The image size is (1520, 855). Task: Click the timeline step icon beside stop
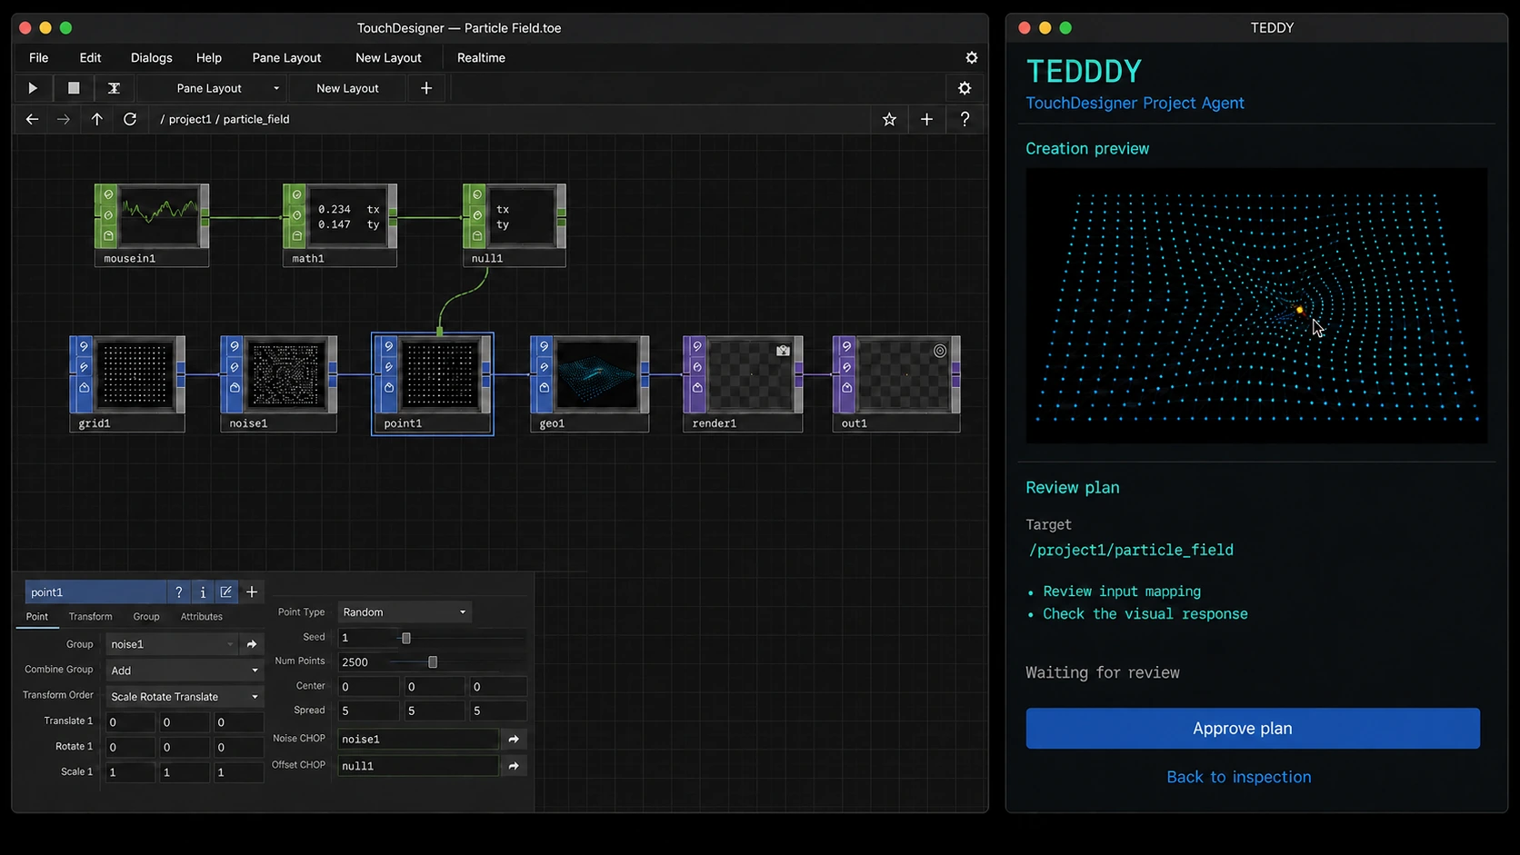[x=114, y=88]
